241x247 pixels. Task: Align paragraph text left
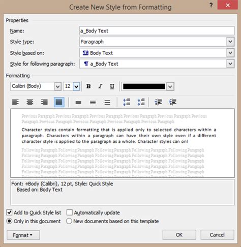tap(16, 102)
